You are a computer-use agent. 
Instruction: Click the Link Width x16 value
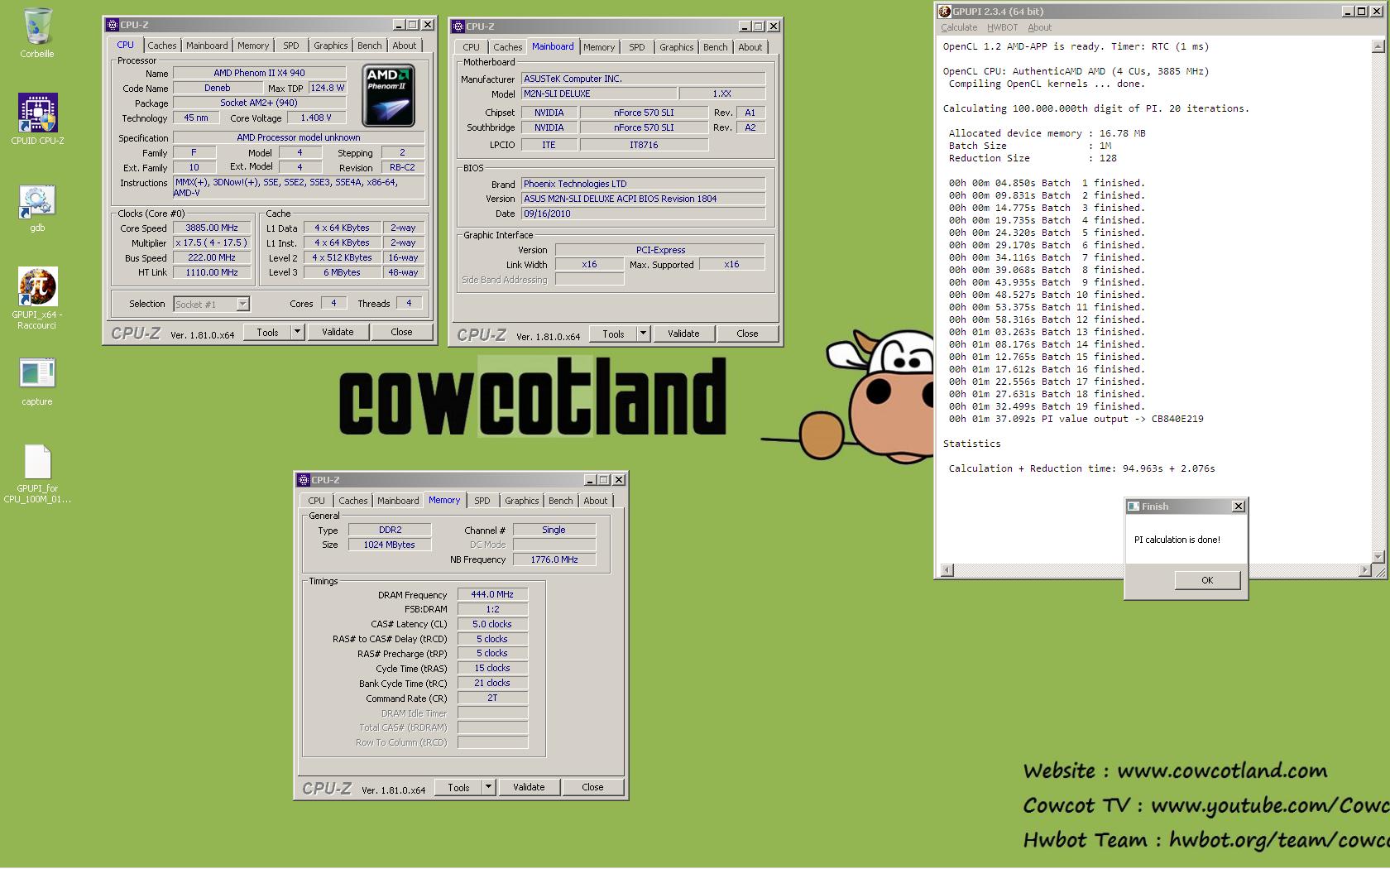coord(589,265)
